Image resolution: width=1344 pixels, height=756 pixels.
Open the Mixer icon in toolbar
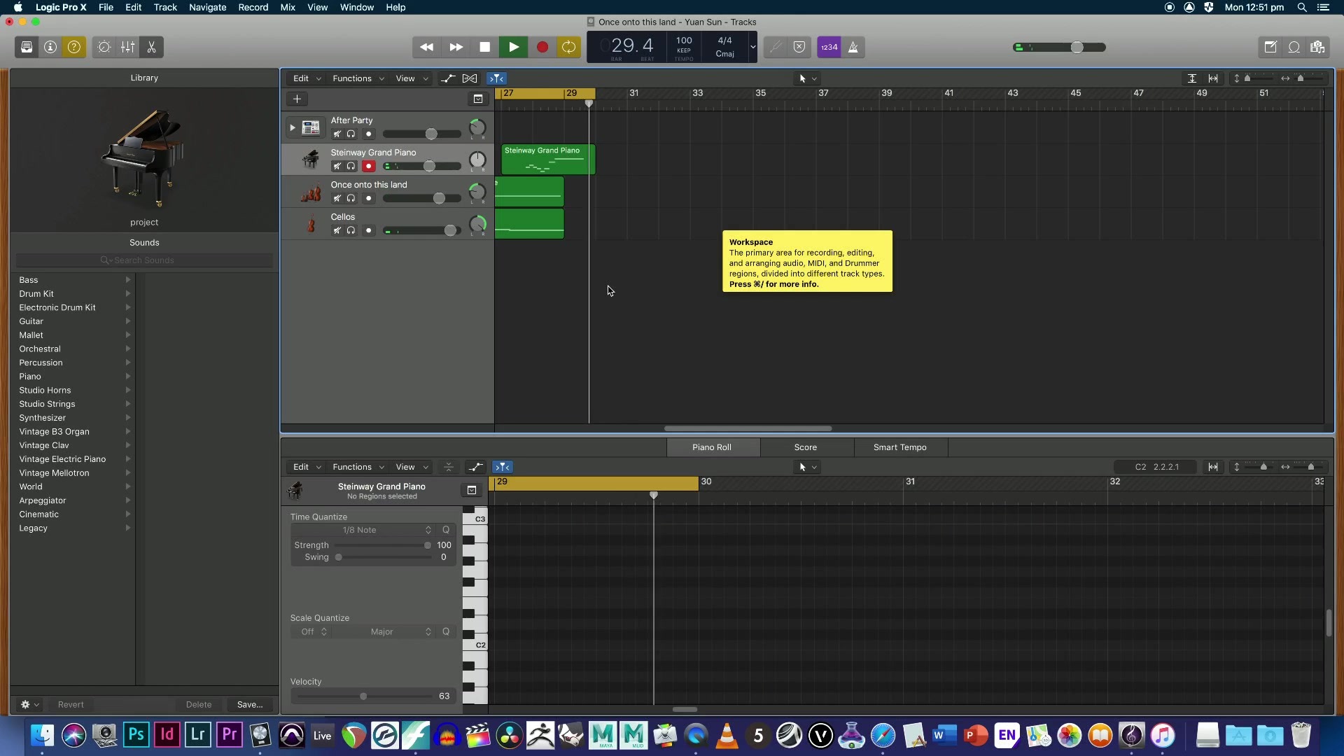point(127,47)
